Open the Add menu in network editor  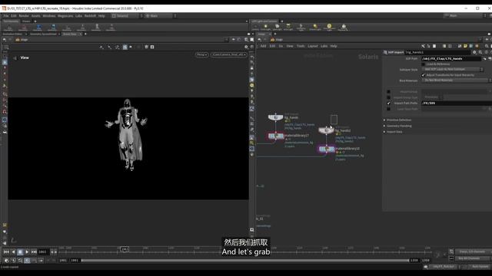coord(263,46)
